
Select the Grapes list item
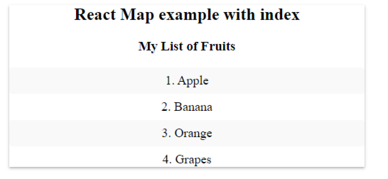tap(187, 159)
